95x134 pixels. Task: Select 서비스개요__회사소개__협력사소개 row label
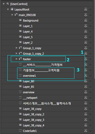point(47,103)
